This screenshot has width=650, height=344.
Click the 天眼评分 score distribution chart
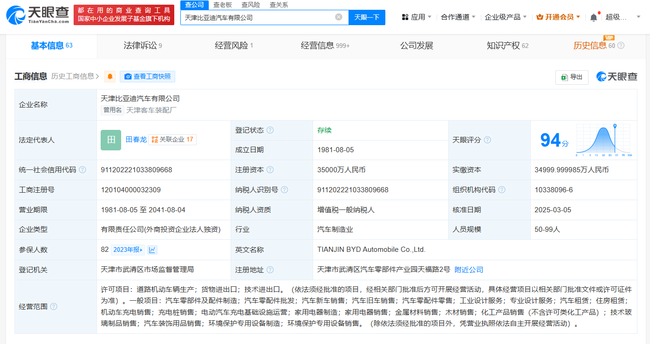[x=603, y=140]
